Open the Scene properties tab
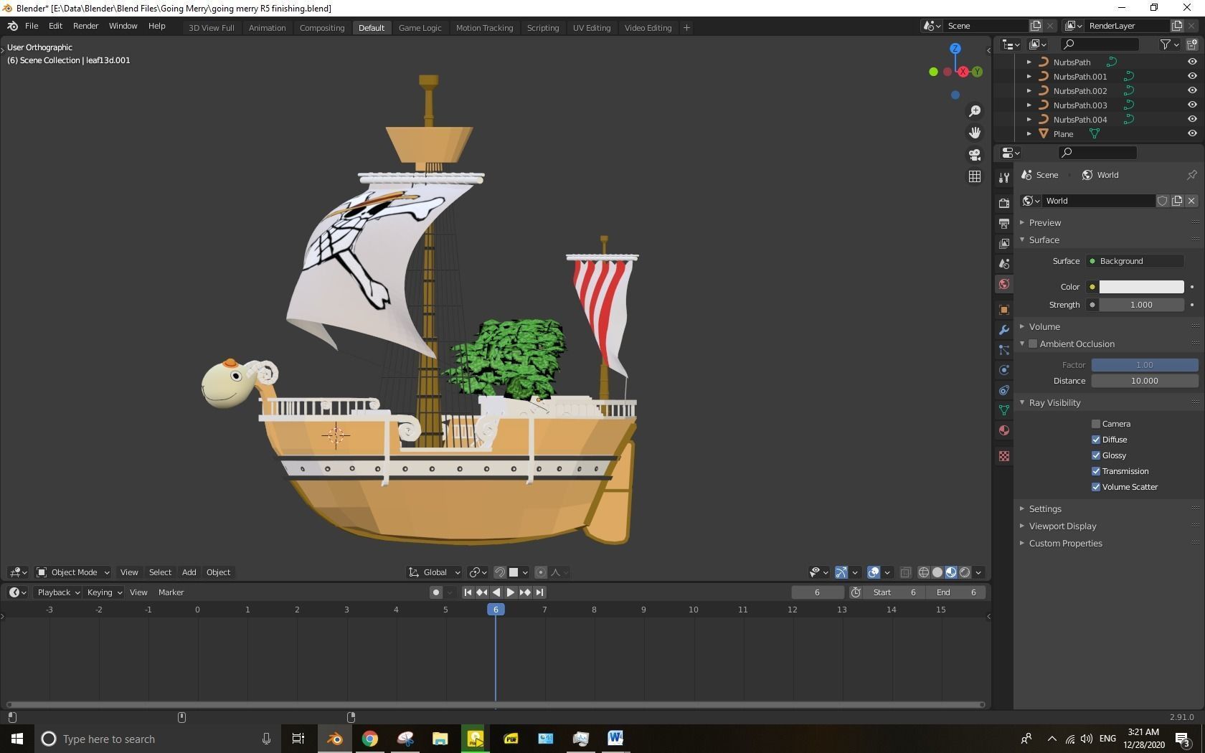Image resolution: width=1205 pixels, height=753 pixels. click(1004, 264)
